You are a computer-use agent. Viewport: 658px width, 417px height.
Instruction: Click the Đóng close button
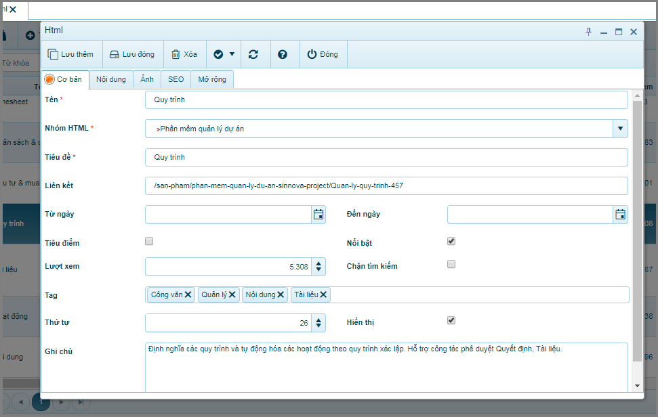pyautogui.click(x=323, y=54)
